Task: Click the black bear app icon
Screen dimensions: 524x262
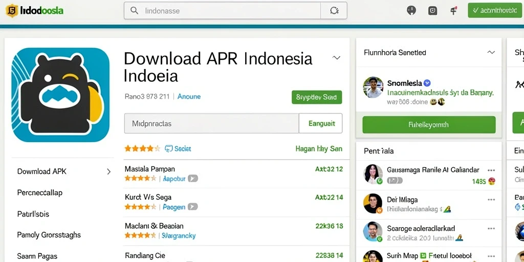Action: 60,95
